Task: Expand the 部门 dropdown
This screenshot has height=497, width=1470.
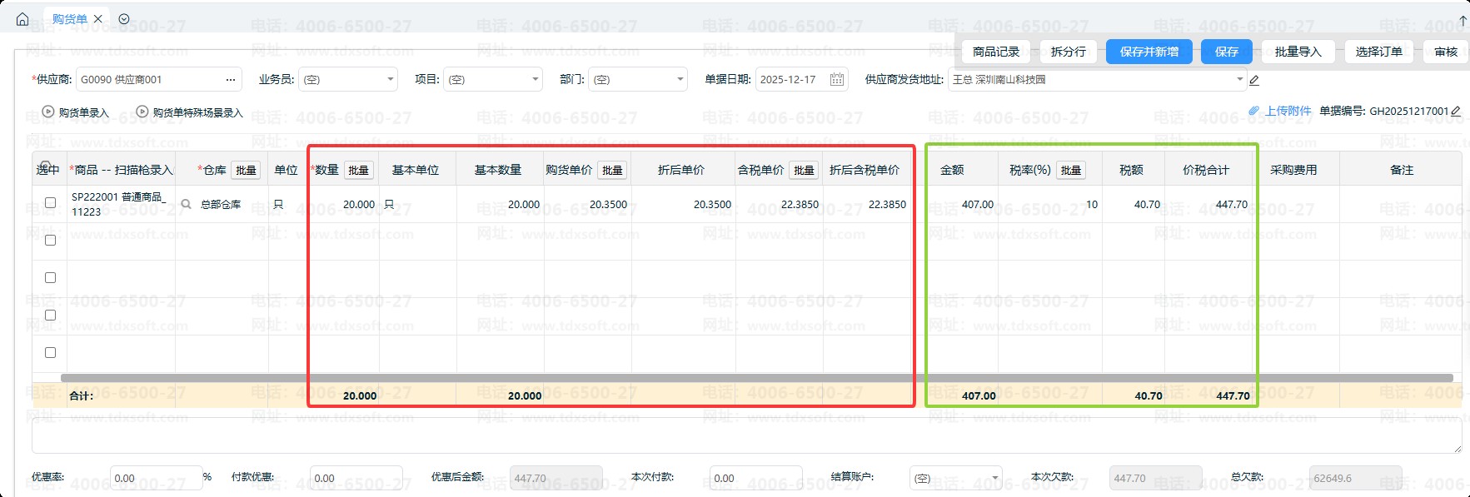Action: click(x=680, y=80)
